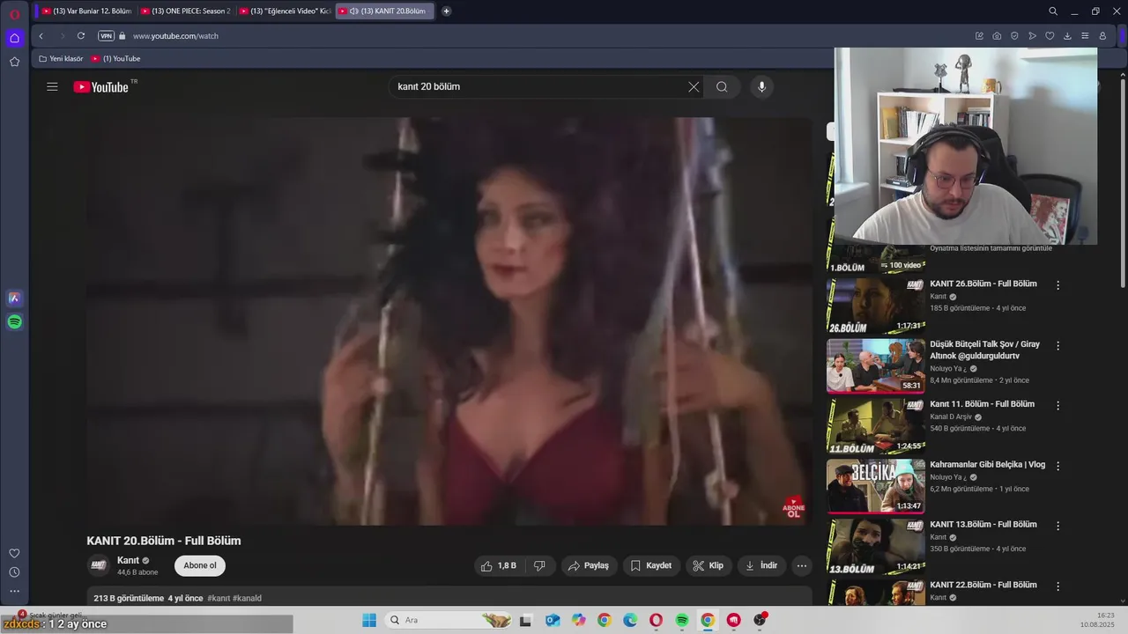The width and height of the screenshot is (1128, 634).
Task: Open options for KANIT 13.Bölüm
Action: click(1058, 526)
